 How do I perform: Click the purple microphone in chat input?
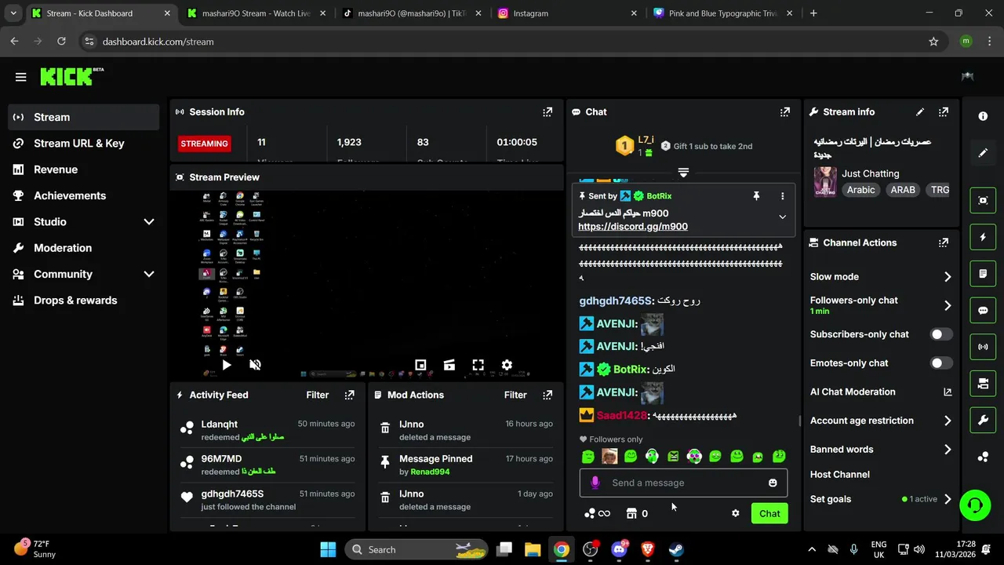[x=595, y=483]
